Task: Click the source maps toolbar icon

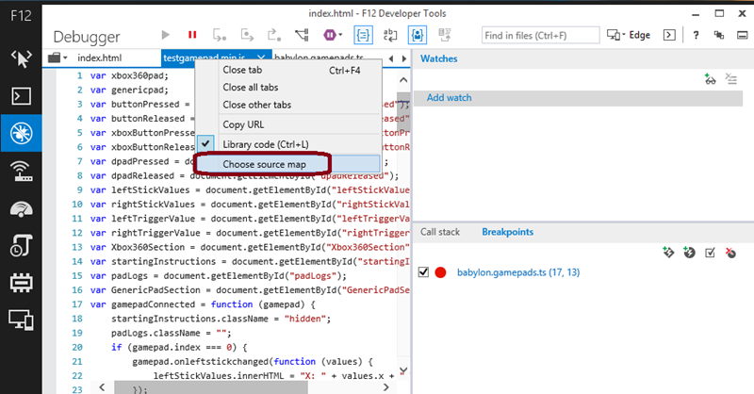Action: pos(445,35)
